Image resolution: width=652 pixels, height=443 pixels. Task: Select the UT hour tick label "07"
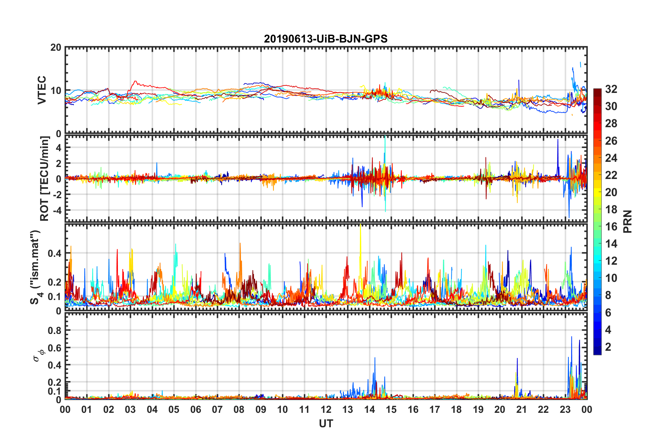tap(217, 409)
